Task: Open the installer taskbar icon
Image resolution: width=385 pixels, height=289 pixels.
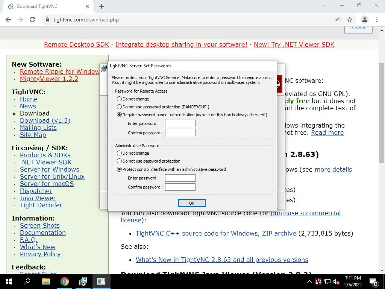Action: click(x=83, y=281)
